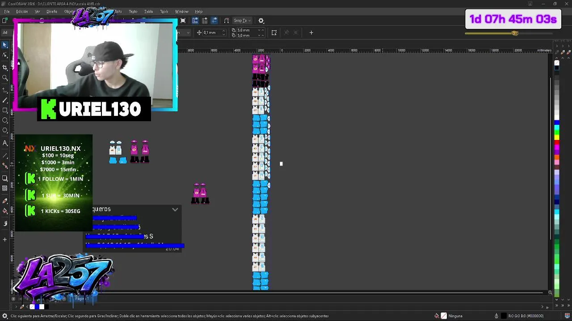Select the Pick tool in toolbox
Screen dimensions: 572x321
[x=5, y=45]
